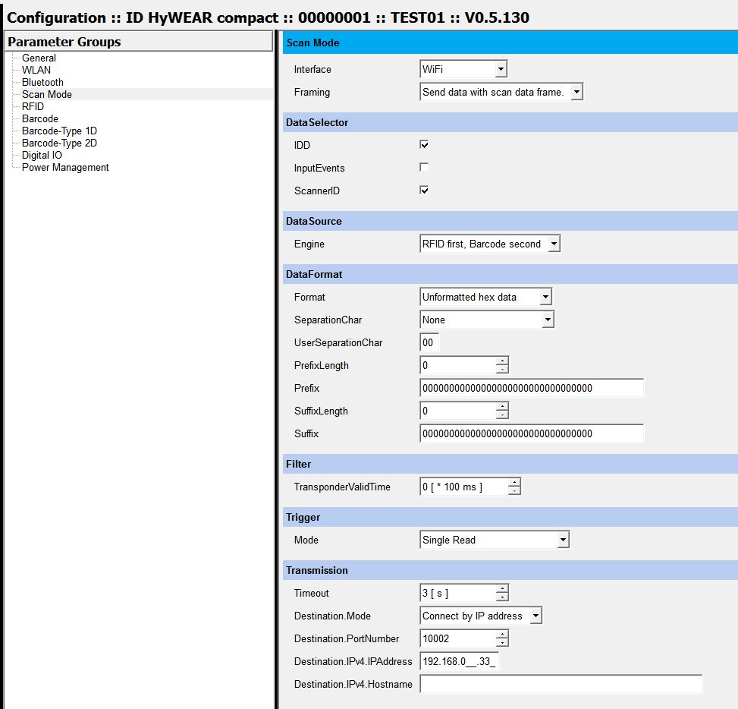The height and width of the screenshot is (709, 738).
Task: Click the Transmission section header
Action: tap(510, 570)
